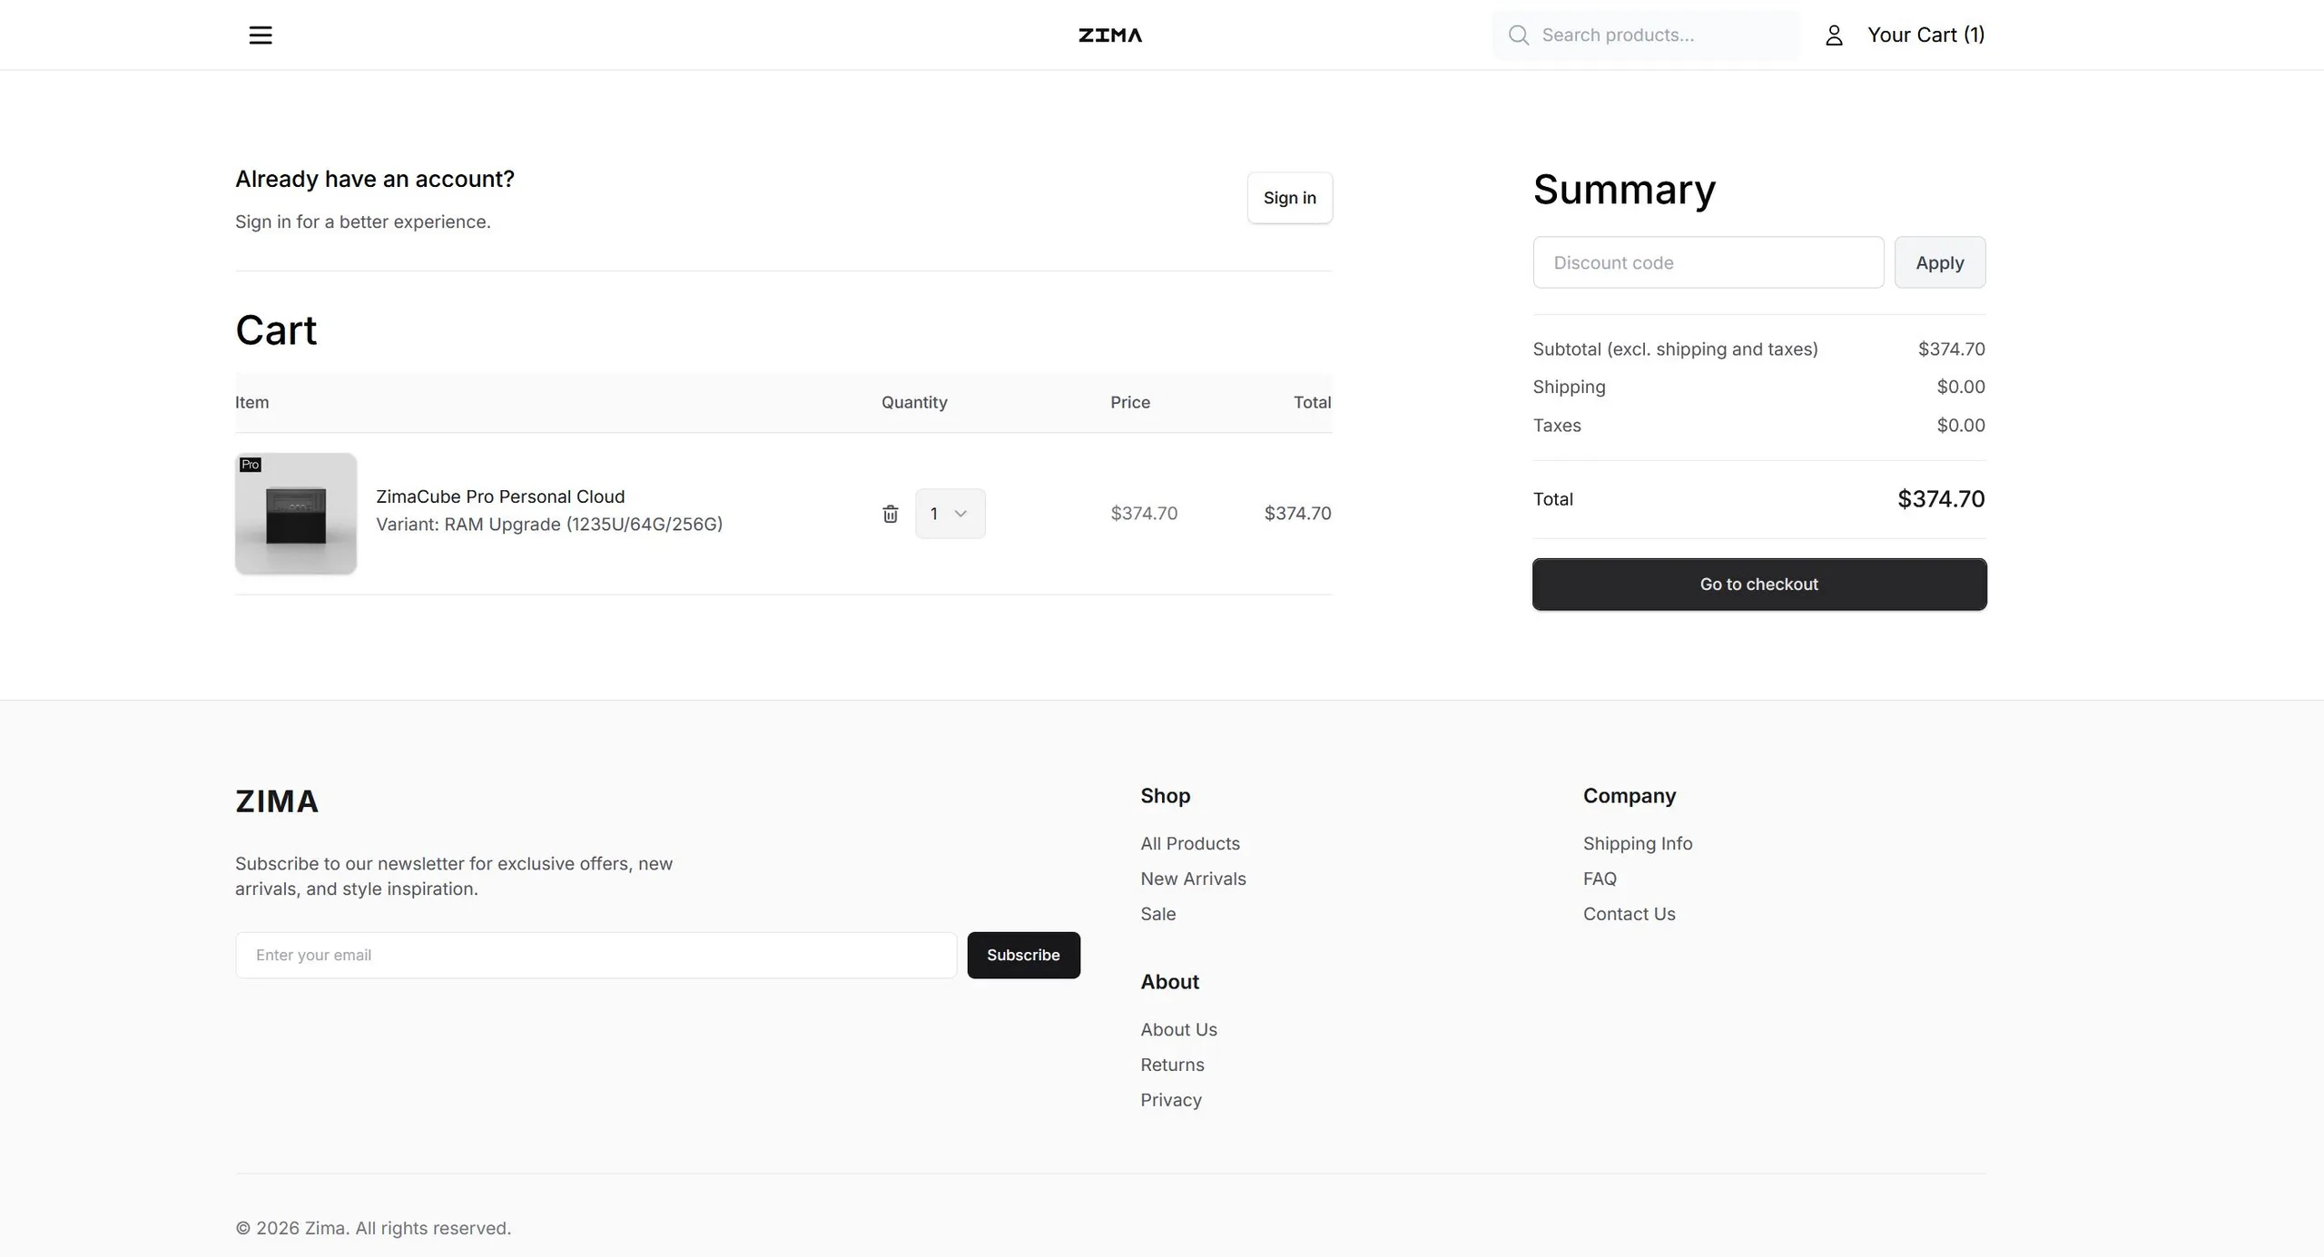Viewport: 2324px width, 1257px height.
Task: Click the ZIMA logo in header
Action: pos(1110,35)
